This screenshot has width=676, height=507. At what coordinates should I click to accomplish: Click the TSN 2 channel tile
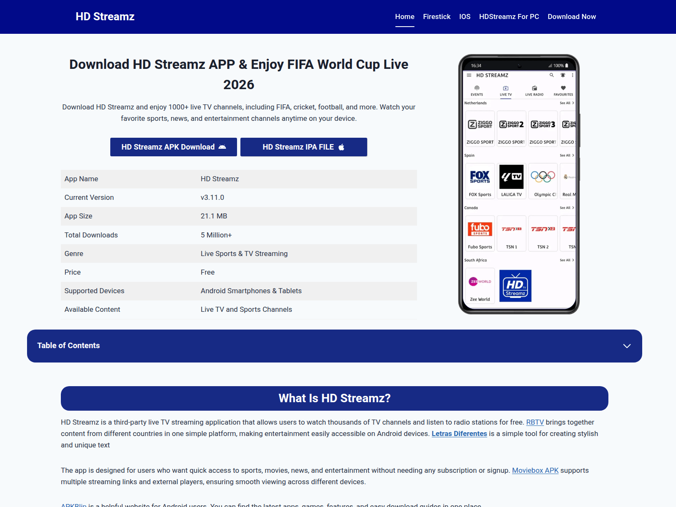[x=543, y=233]
